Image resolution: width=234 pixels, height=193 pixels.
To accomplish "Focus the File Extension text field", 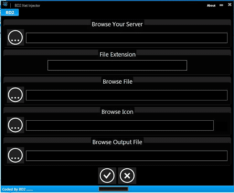I will coord(117,65).
